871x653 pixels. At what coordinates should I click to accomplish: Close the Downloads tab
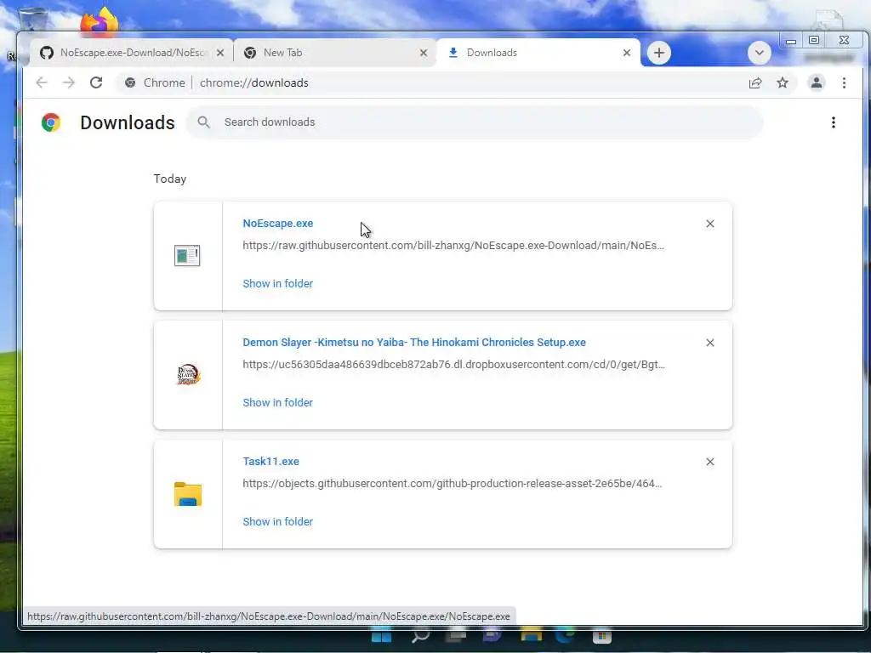coord(627,53)
